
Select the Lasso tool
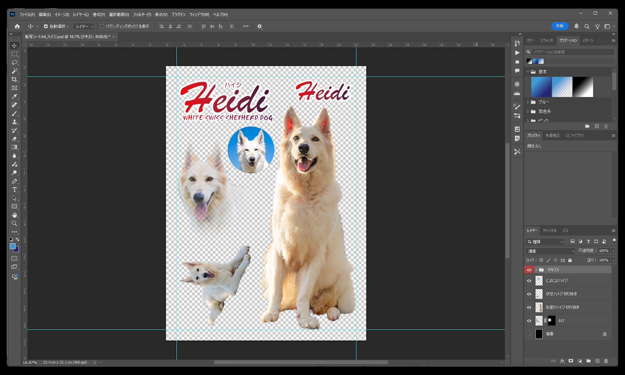tap(14, 62)
